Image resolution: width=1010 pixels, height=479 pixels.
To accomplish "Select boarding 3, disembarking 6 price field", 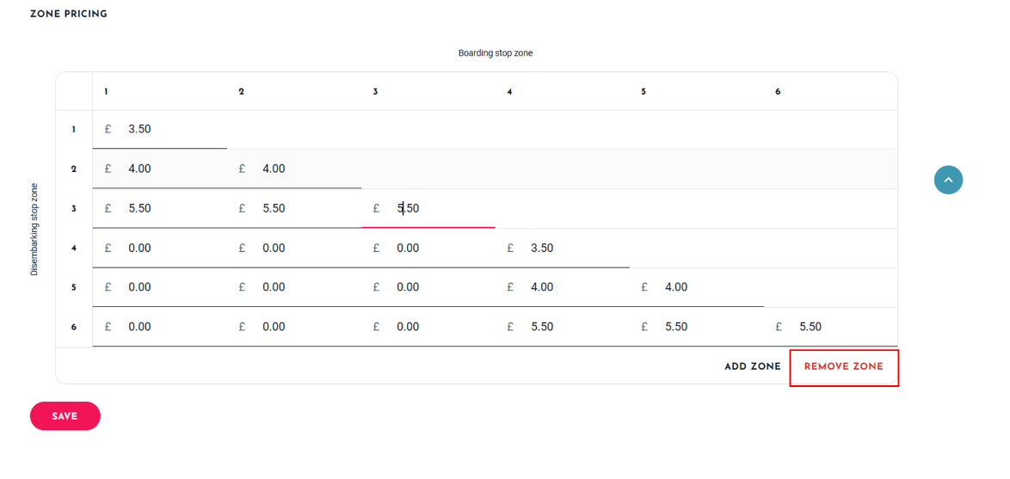I will [428, 327].
